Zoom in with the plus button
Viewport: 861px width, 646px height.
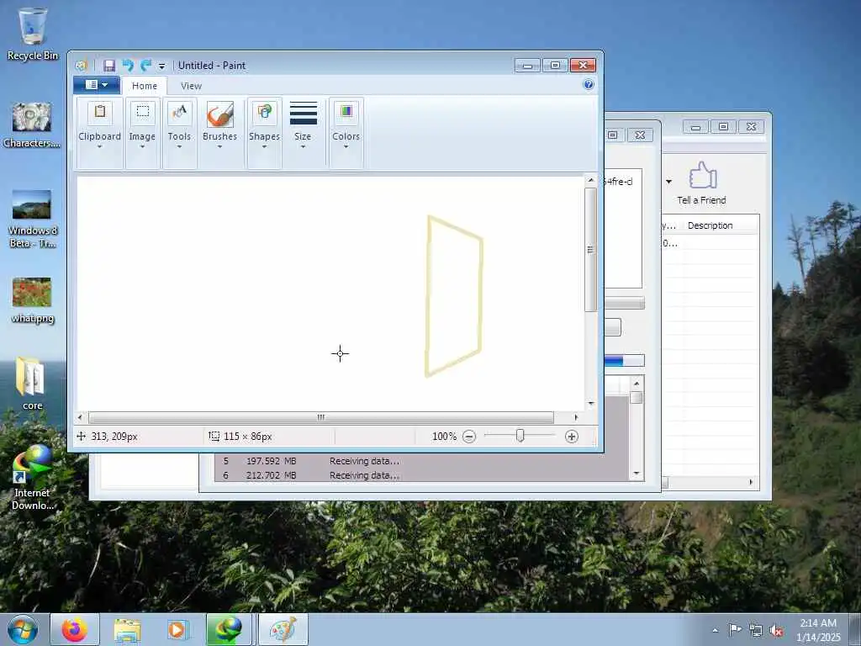[x=572, y=437]
